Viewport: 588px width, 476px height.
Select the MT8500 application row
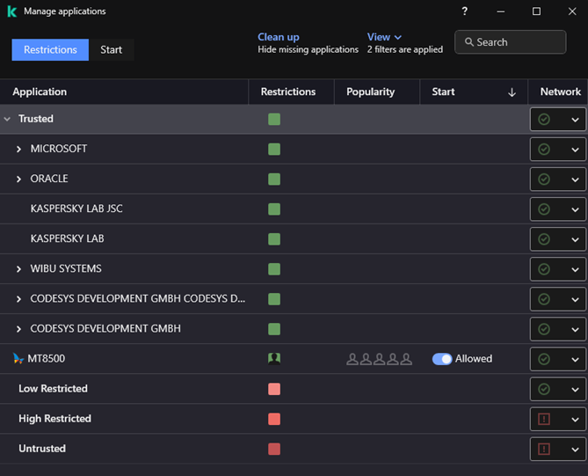(x=294, y=359)
